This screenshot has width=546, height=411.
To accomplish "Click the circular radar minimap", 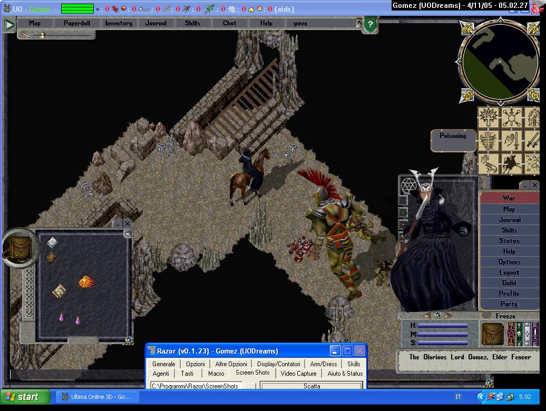I will coord(500,62).
